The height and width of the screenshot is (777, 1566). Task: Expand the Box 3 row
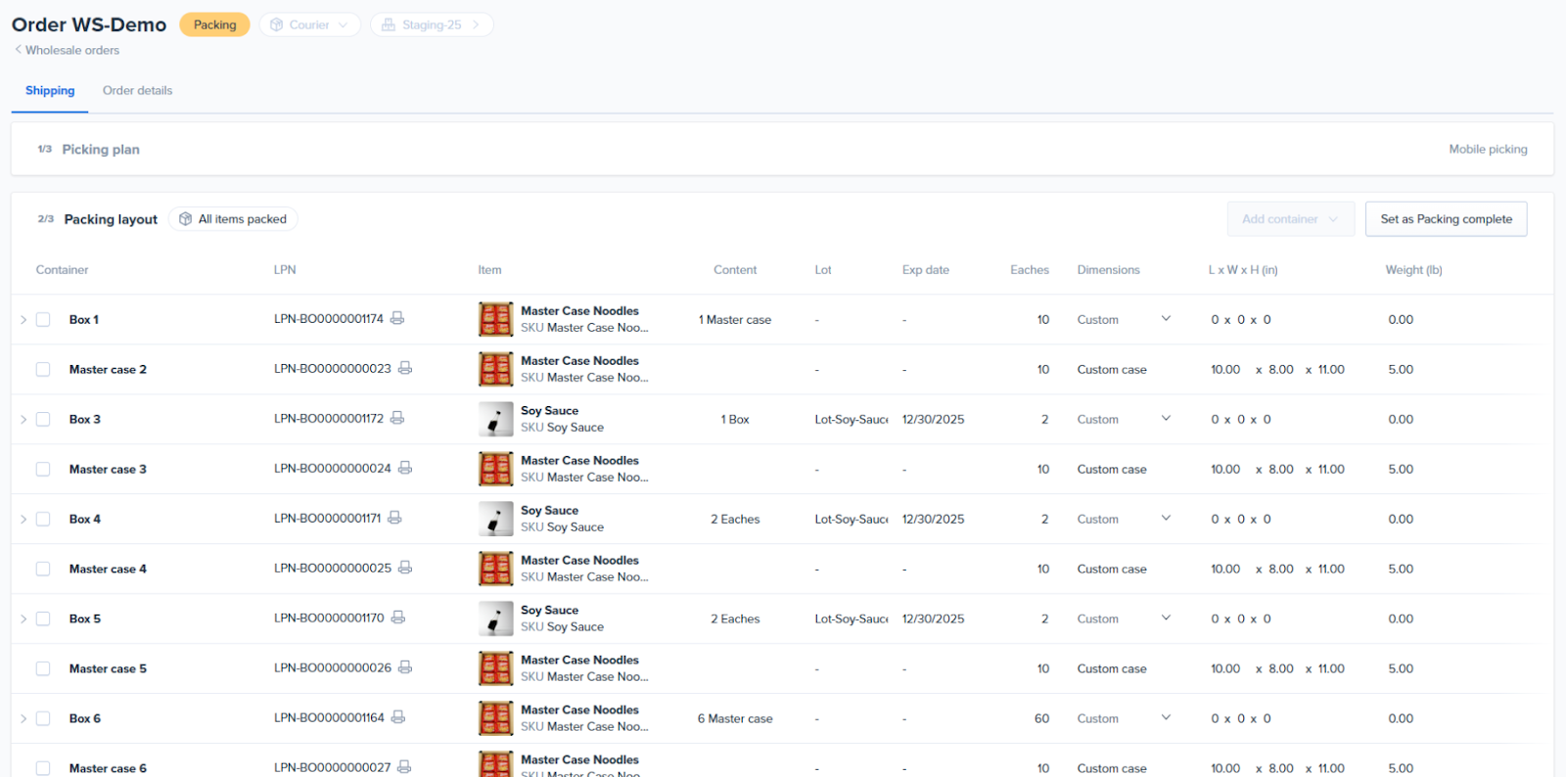click(23, 420)
